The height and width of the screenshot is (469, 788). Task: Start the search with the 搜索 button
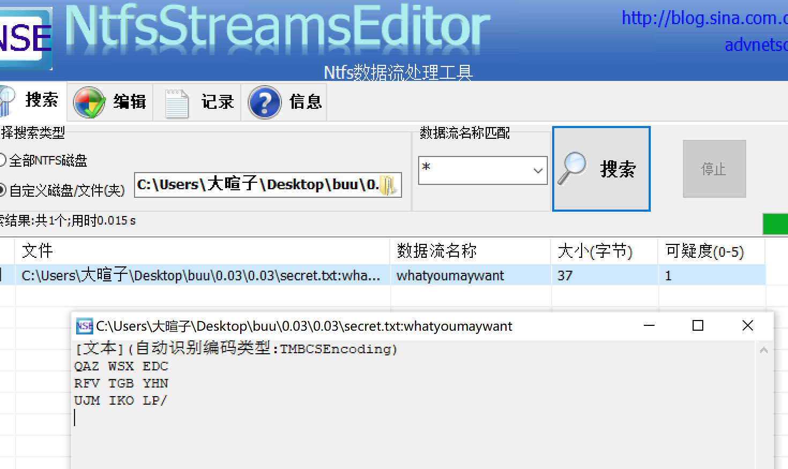tap(601, 169)
